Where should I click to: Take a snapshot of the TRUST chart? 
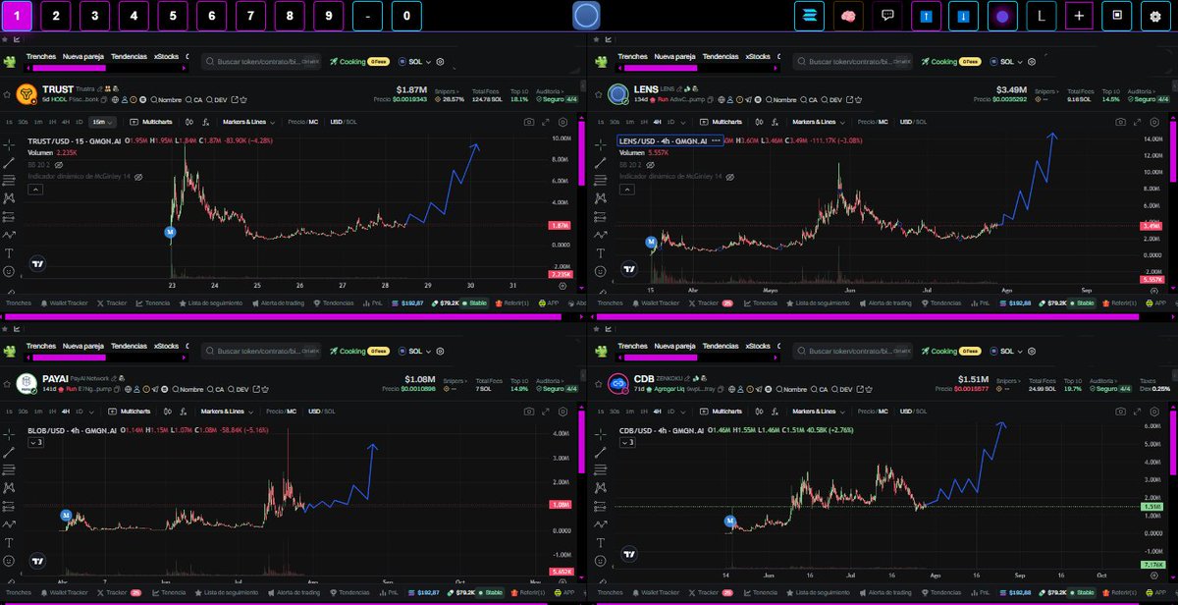click(x=530, y=122)
